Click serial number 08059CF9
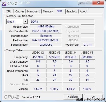 46,45
